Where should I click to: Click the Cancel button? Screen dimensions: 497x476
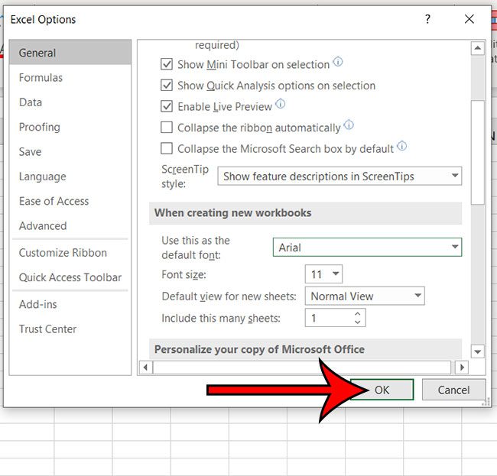(453, 390)
